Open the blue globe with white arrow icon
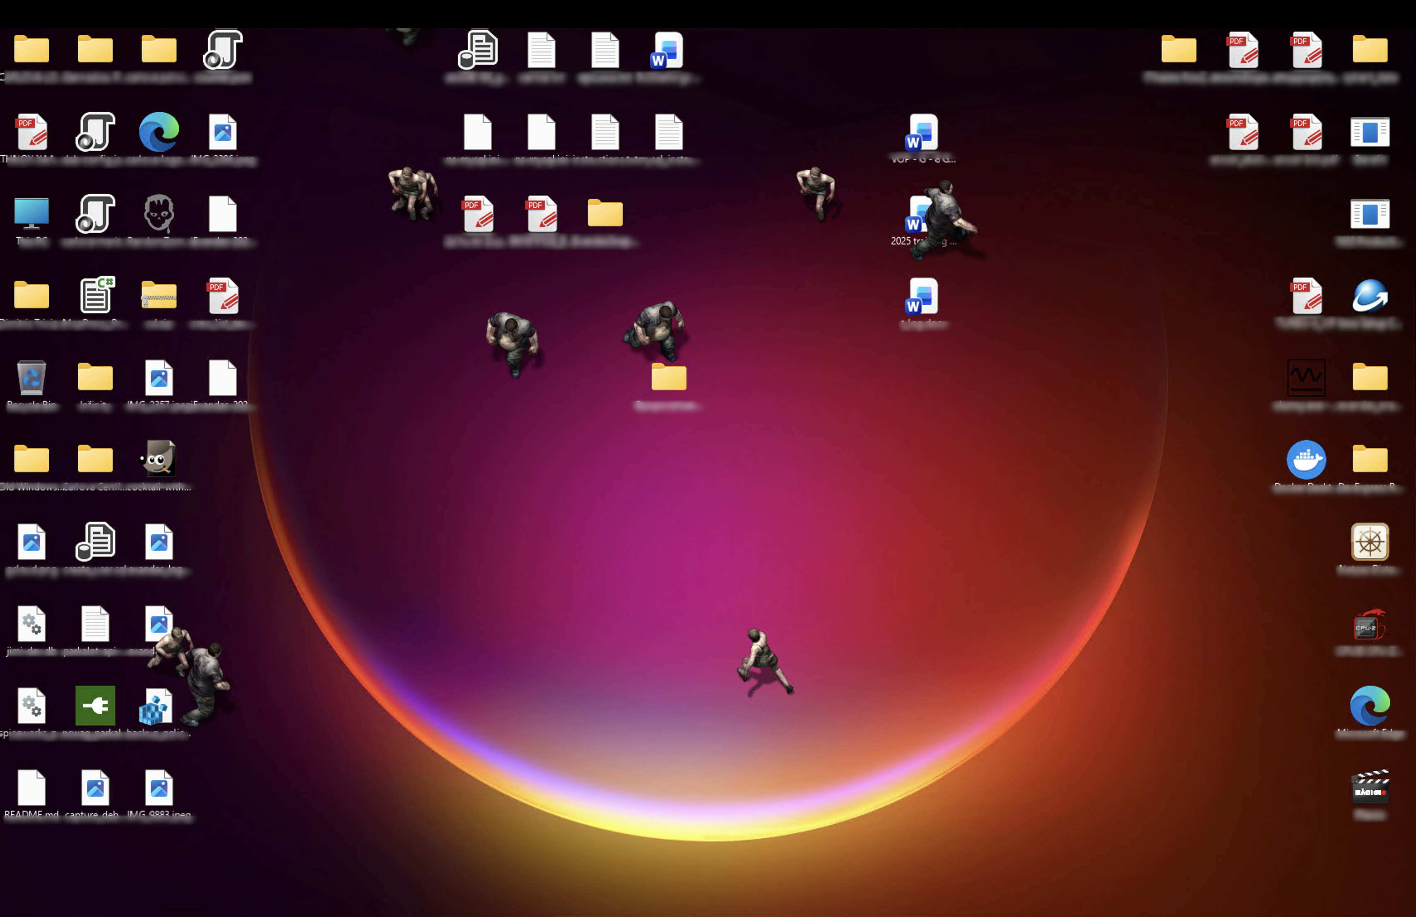The width and height of the screenshot is (1416, 917). click(x=1370, y=296)
